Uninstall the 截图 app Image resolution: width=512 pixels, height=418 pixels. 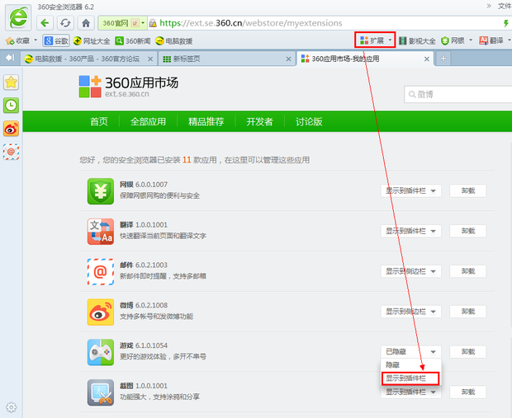click(468, 392)
